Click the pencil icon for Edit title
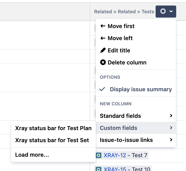186x171 pixels. pos(103,50)
